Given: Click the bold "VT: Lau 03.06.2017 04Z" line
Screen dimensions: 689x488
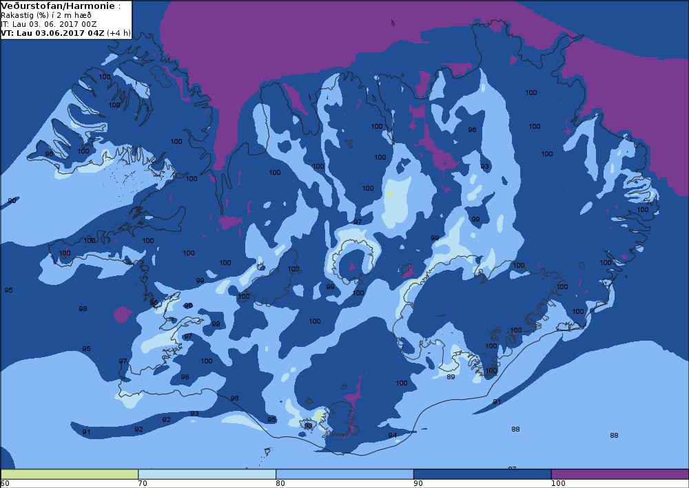Looking at the screenshot, I should (x=53, y=33).
